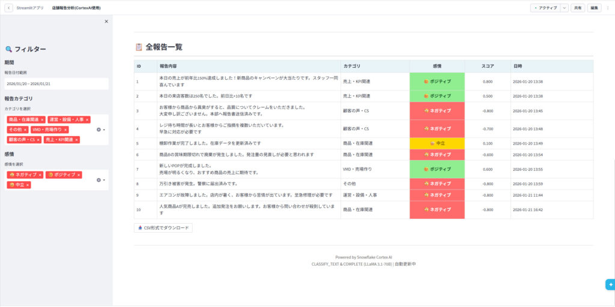Expand the category multiselect dropdown arrow
This screenshot has height=307, width=615.
tap(104, 130)
